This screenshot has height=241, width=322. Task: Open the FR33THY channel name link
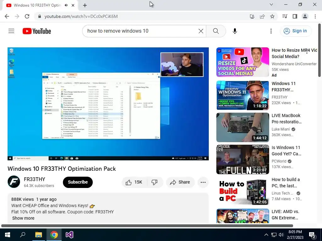click(x=35, y=179)
